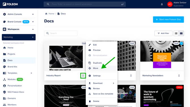Image resolution: width=190 pixels, height=107 pixels.
Task: Expand the Templates submenu arrow
Action: [31, 73]
